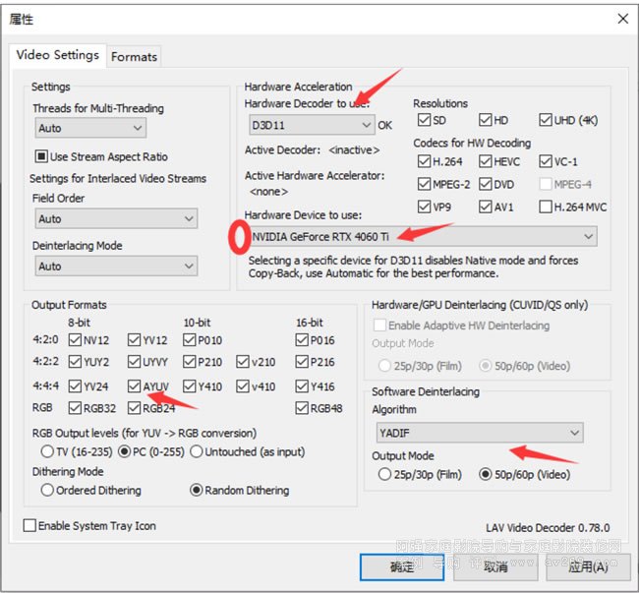This screenshot has height=593, width=639.
Task: Open the Hardware Device selection dropdown
Action: coord(421,236)
